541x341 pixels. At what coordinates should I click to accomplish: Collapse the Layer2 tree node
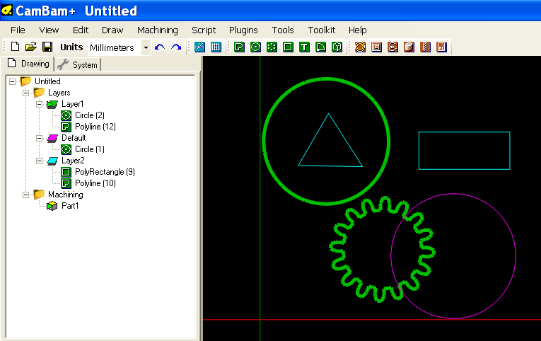click(40, 161)
